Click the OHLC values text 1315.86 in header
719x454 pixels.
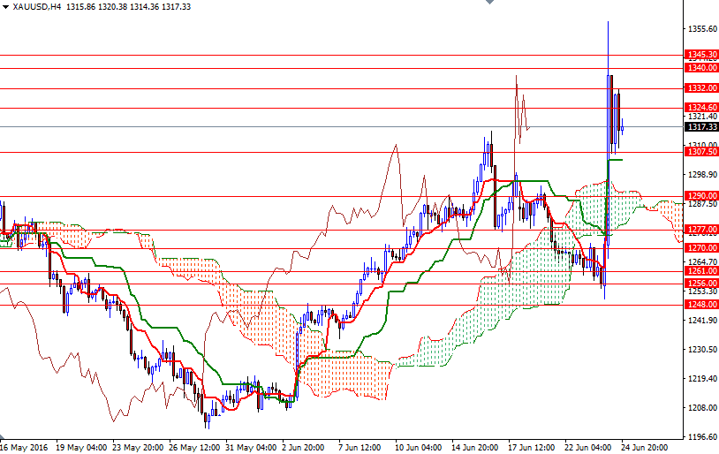coord(82,6)
